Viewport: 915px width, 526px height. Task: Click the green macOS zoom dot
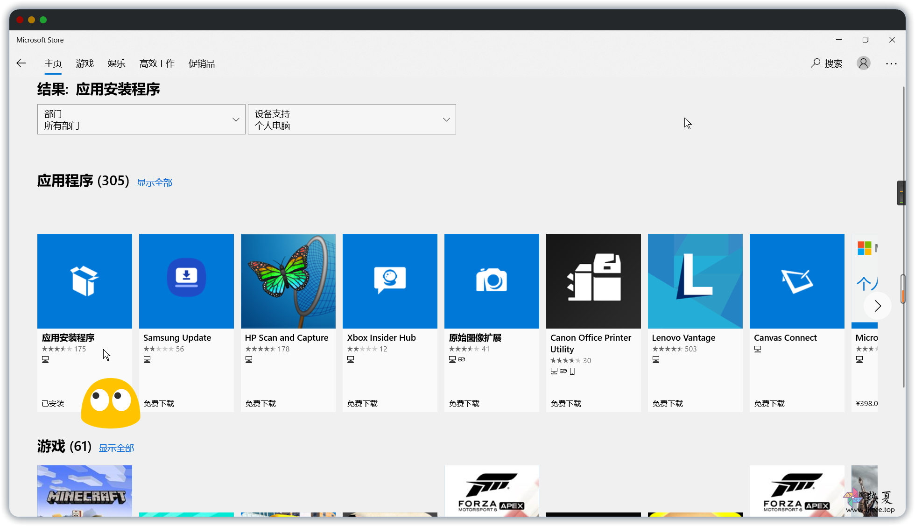(43, 20)
